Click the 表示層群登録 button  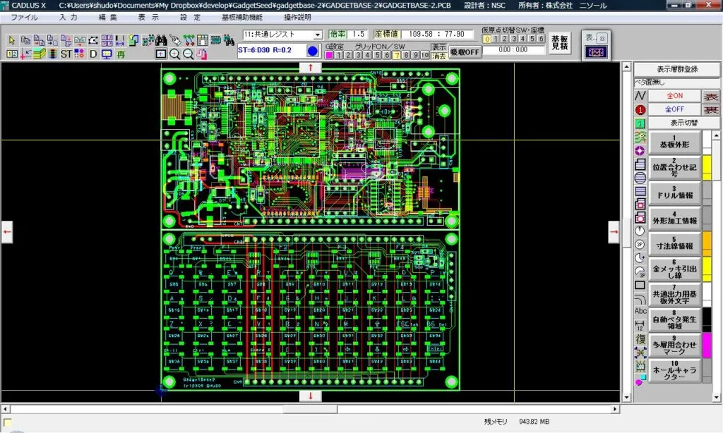coord(677,69)
